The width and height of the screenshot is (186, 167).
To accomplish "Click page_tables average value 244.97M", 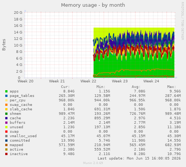I will 137,96.
